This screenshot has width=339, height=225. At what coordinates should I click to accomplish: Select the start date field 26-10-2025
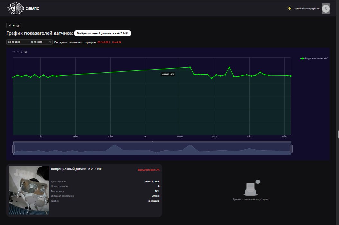click(14, 42)
